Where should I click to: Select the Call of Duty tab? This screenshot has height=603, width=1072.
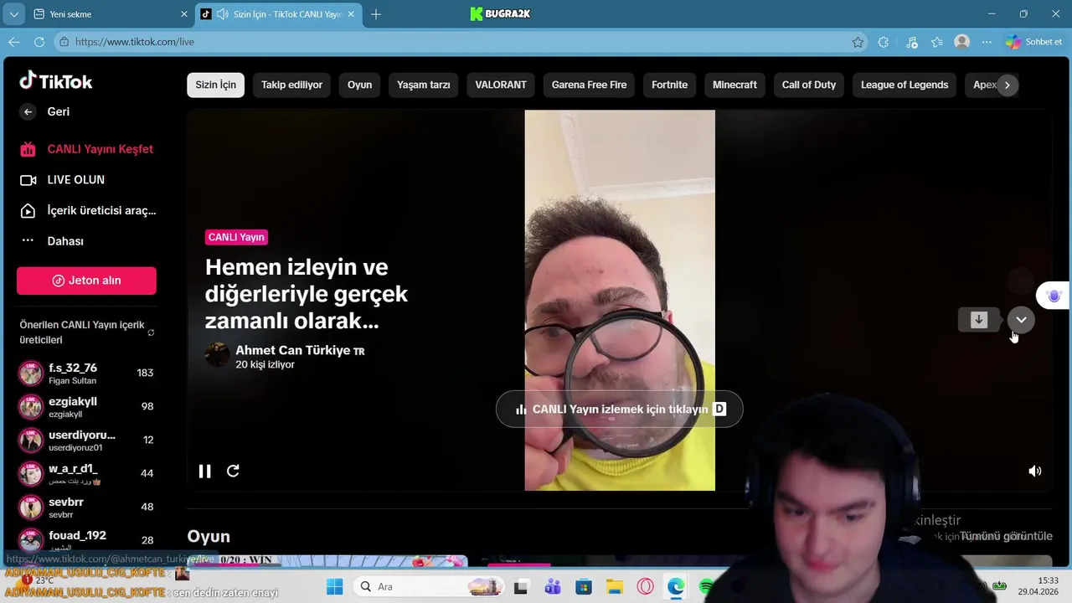pyautogui.click(x=809, y=85)
